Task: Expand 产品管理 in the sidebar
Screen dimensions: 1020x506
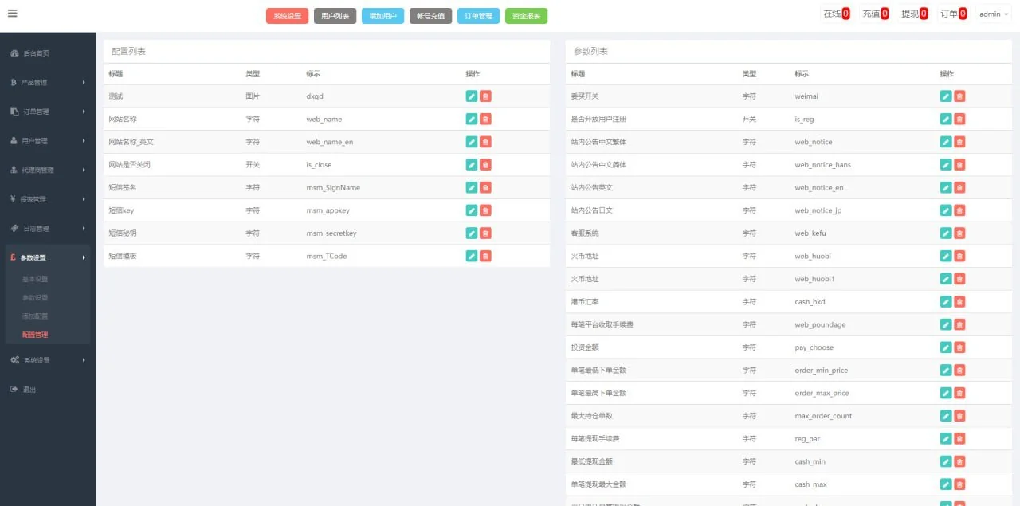Action: (x=46, y=82)
